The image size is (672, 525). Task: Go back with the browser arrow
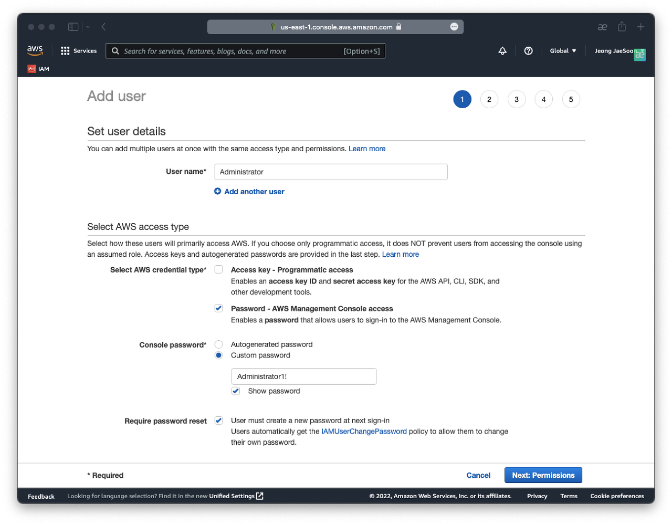103,27
